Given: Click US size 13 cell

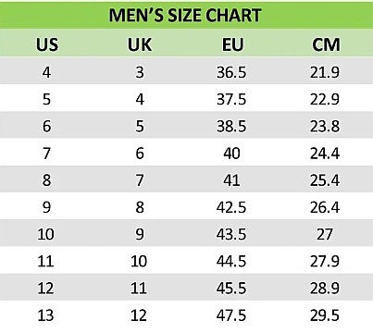Looking at the screenshot, I should 45,315.
